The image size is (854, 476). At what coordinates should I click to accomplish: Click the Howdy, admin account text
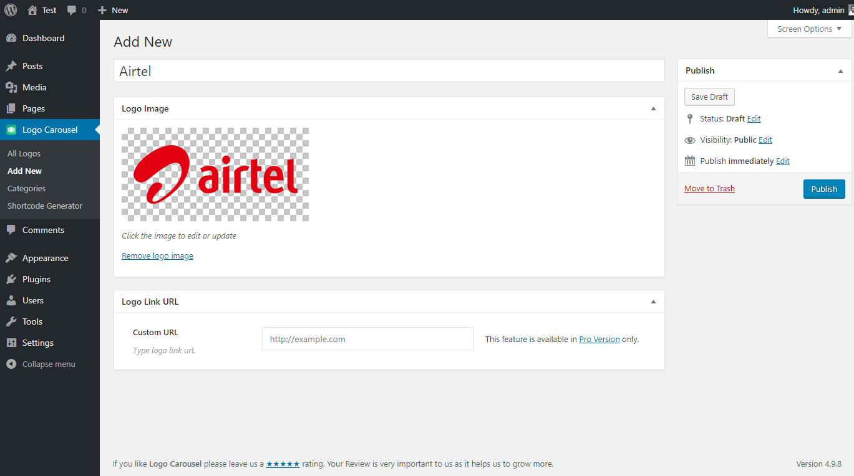click(818, 10)
